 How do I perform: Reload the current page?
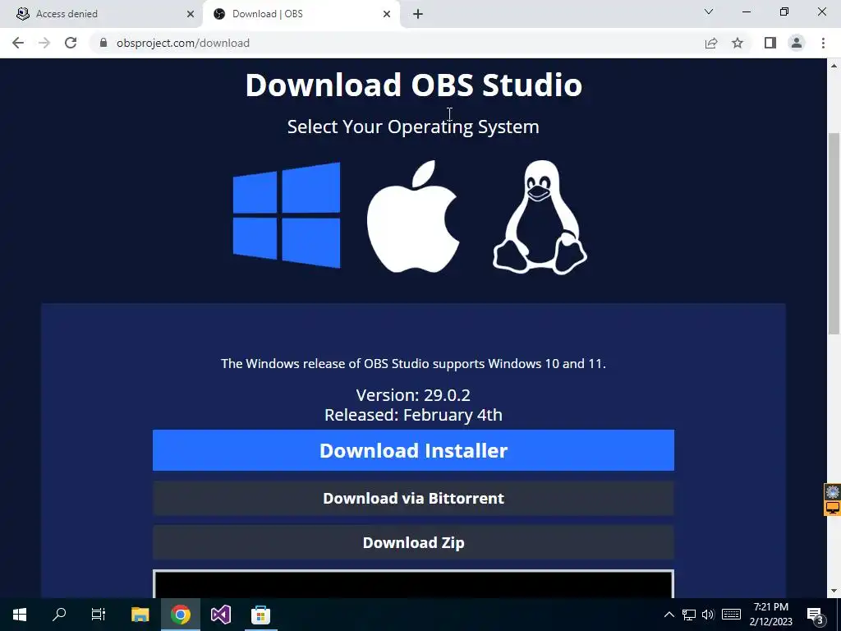coord(71,43)
